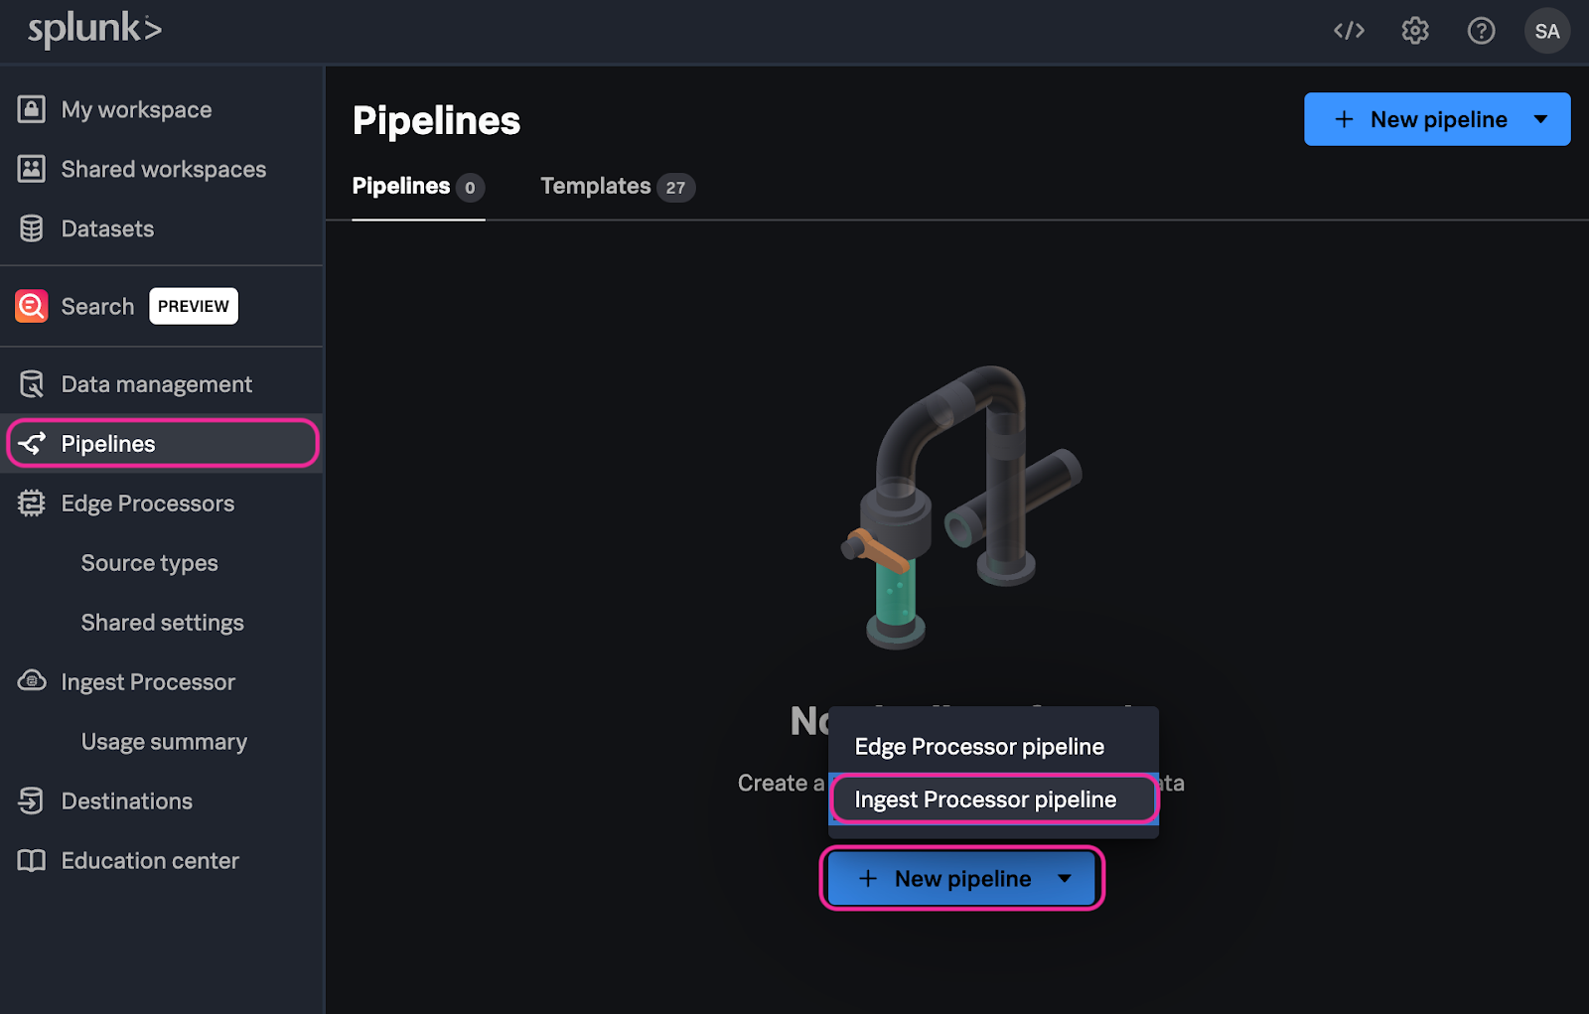1589x1014 pixels.
Task: Open the code/API icon in top bar
Action: click(1348, 31)
